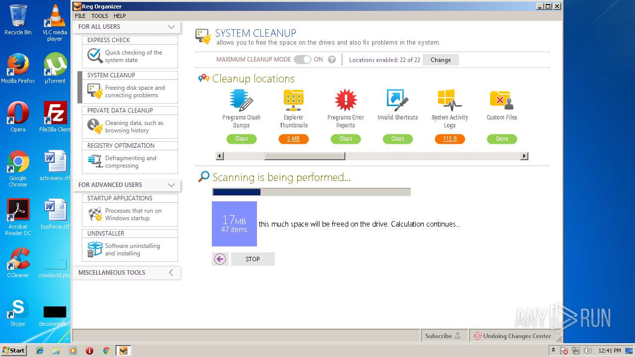Click Clean badge under Programs Crash Dumps
635x357 pixels.
pos(242,139)
